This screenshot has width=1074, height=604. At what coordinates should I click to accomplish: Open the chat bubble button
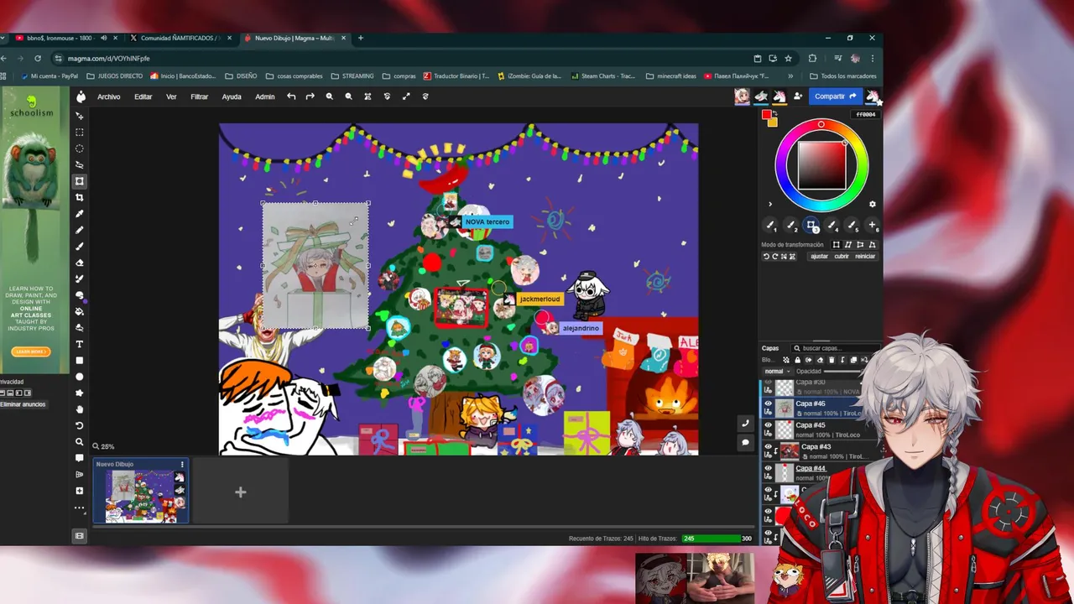click(x=745, y=442)
